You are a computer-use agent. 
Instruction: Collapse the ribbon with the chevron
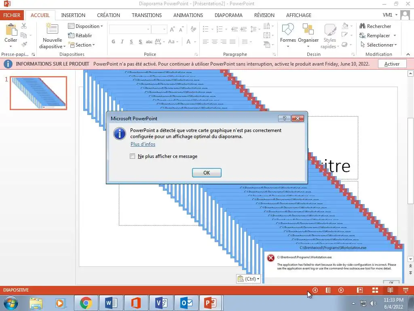(408, 54)
